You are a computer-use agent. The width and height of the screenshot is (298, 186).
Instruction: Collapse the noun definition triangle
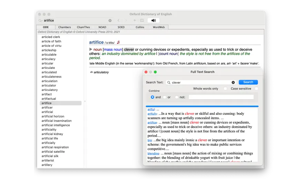91,49
